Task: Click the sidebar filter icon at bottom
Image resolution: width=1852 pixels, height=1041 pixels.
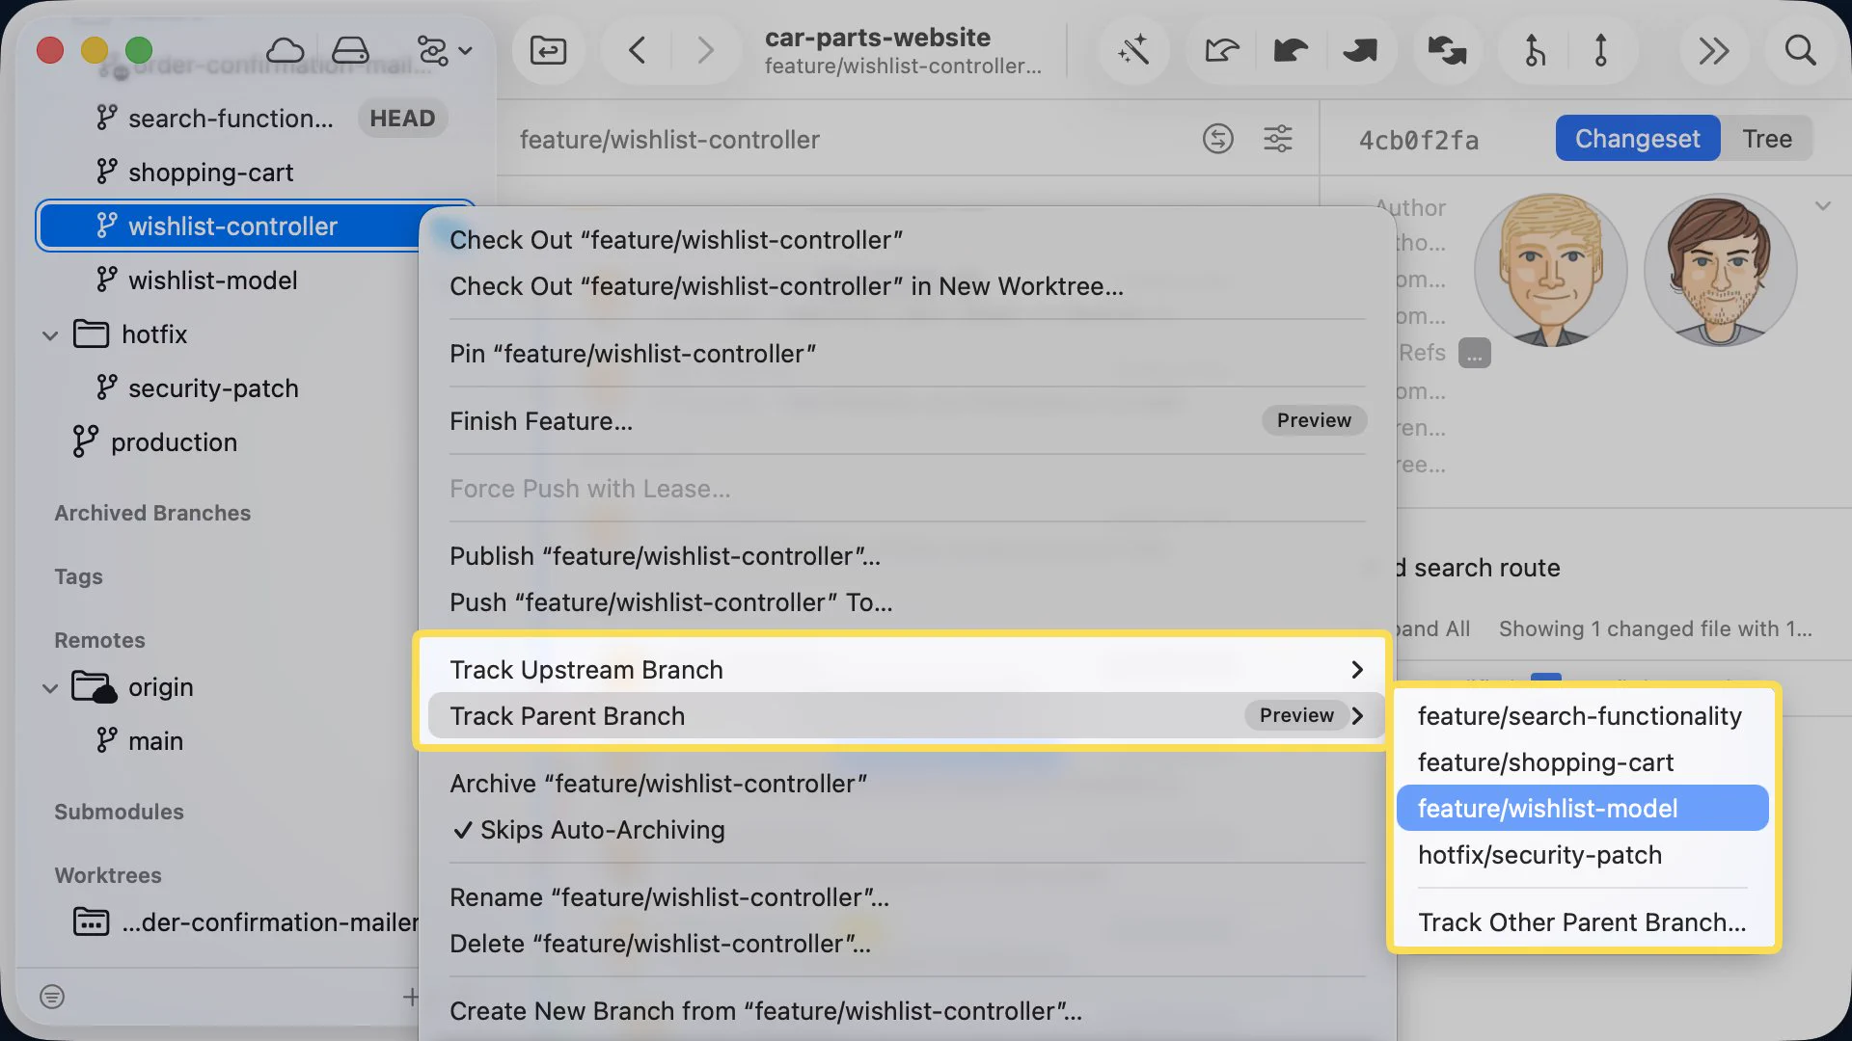Action: tap(52, 997)
